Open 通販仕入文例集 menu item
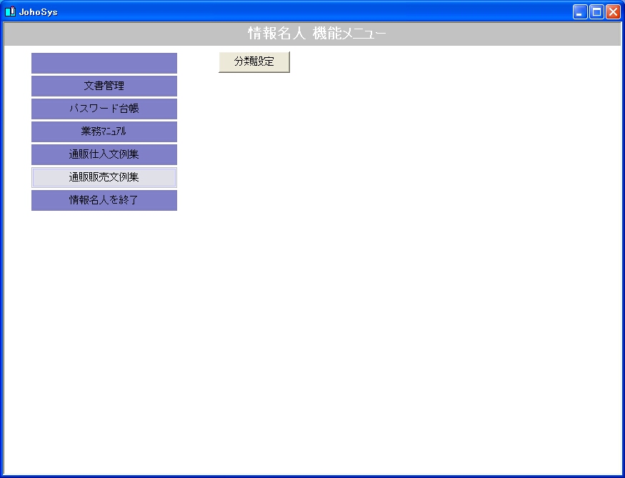 click(x=104, y=154)
